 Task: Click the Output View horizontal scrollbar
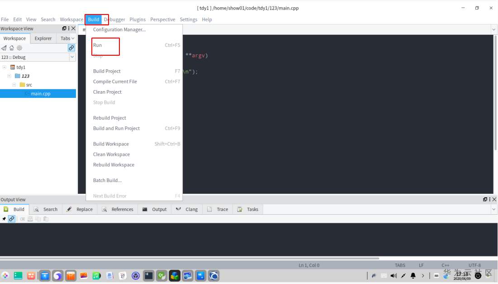190,258
